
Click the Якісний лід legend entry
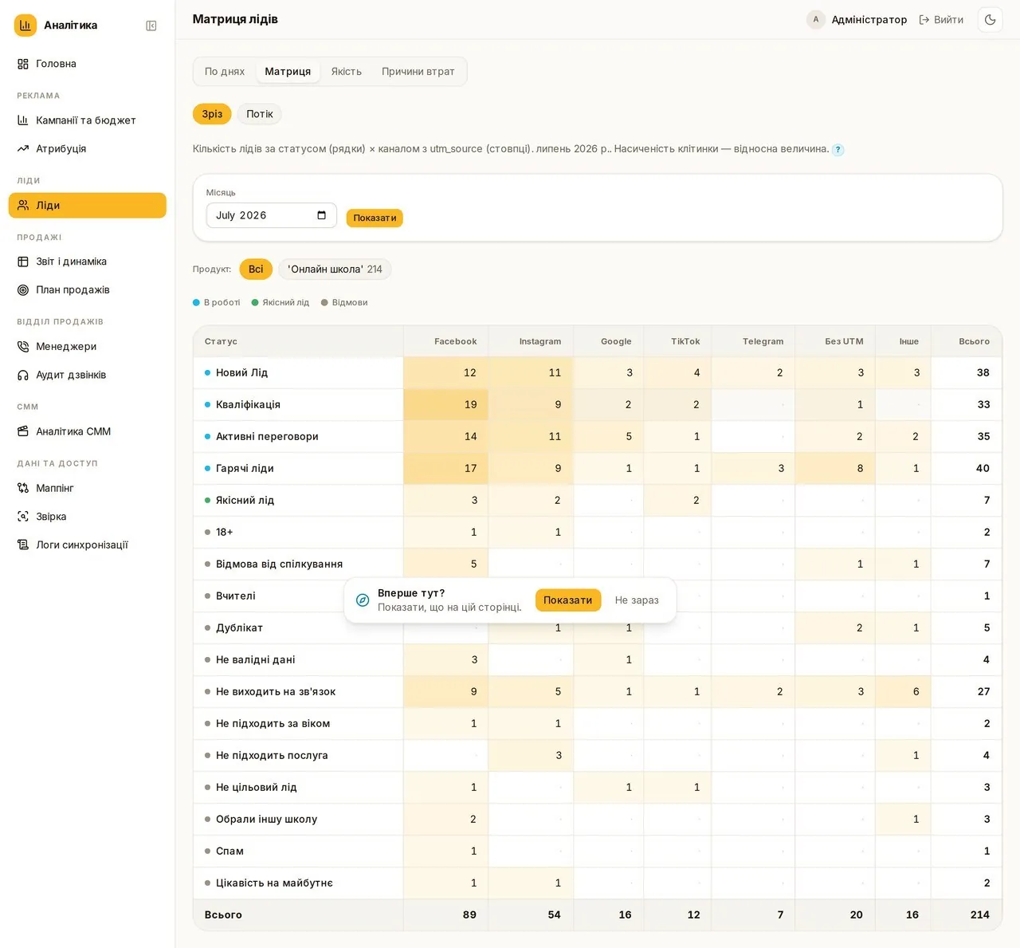click(x=280, y=302)
